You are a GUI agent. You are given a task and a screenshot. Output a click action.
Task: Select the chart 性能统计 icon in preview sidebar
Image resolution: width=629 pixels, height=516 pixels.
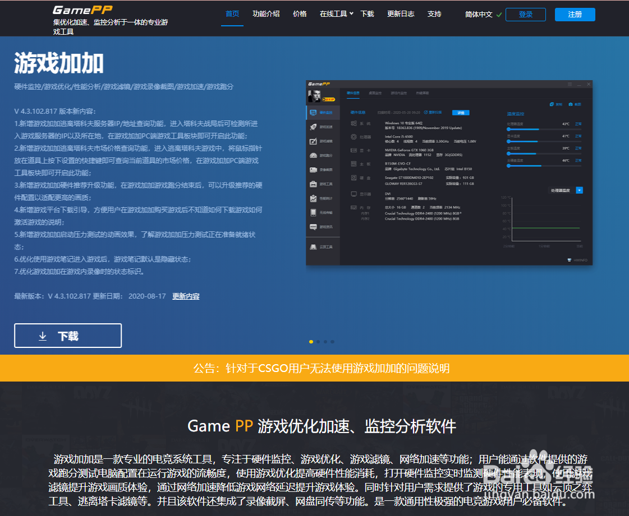point(313,198)
